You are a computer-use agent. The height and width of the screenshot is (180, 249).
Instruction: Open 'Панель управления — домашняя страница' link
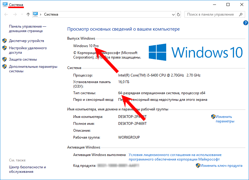tap(28, 28)
